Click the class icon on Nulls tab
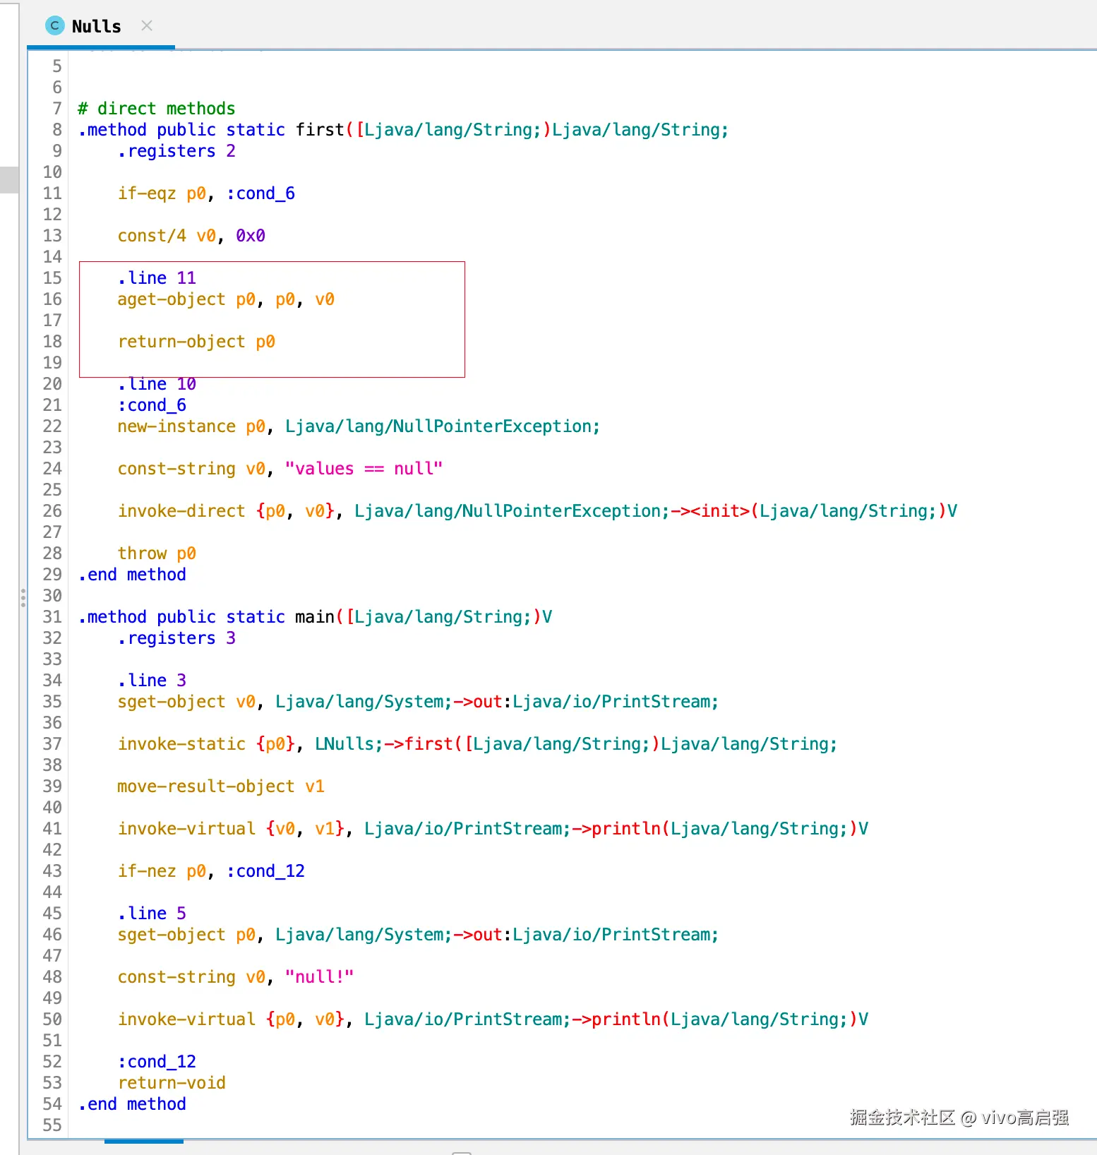The image size is (1097, 1155). [x=54, y=26]
